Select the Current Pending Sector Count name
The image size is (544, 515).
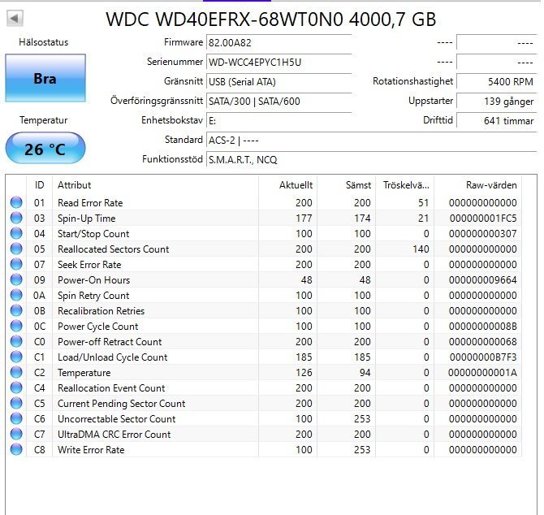pyautogui.click(x=122, y=403)
